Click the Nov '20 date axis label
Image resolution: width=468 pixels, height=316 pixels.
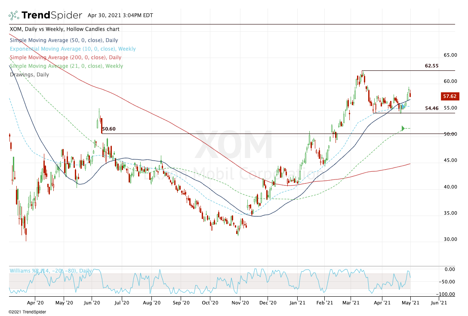click(240, 303)
